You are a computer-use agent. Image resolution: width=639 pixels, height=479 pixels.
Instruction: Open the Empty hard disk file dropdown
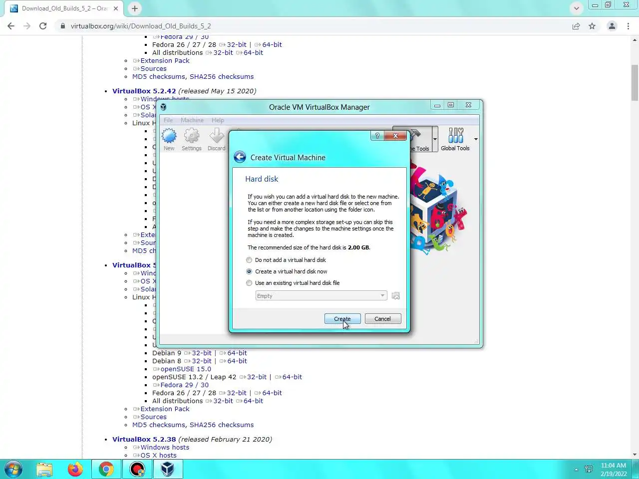(321, 296)
